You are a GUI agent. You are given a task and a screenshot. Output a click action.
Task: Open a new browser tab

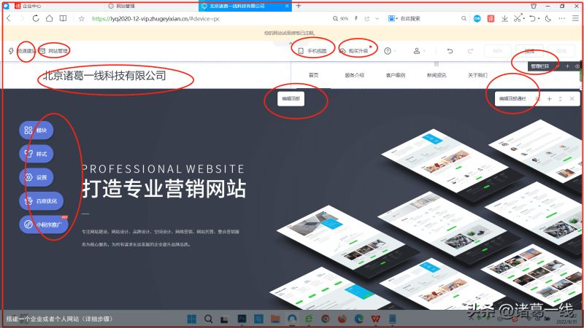coord(299,6)
